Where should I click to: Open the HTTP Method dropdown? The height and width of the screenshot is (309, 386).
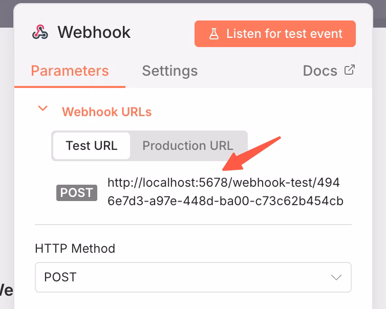pos(193,277)
